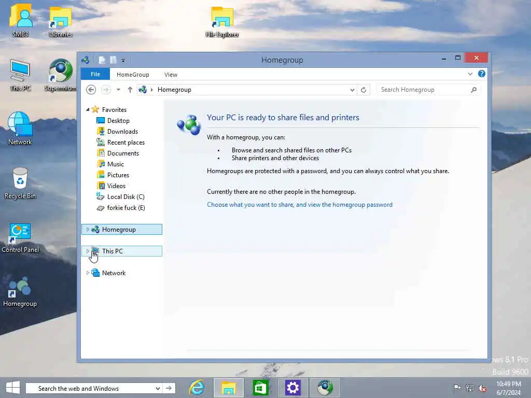Viewport: 531px width, 398px height.
Task: Expand the Network tree node arrow
Action: 88,273
